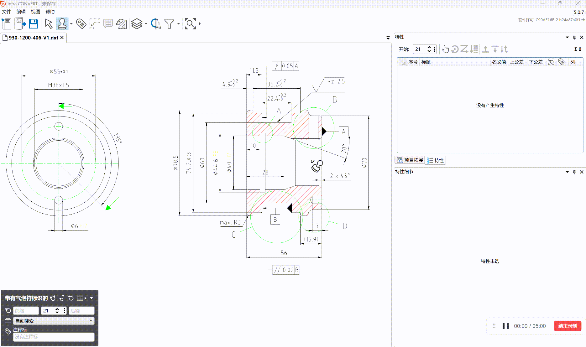Click the zoom to fit magnifier icon
The height and width of the screenshot is (347, 586).
190,24
